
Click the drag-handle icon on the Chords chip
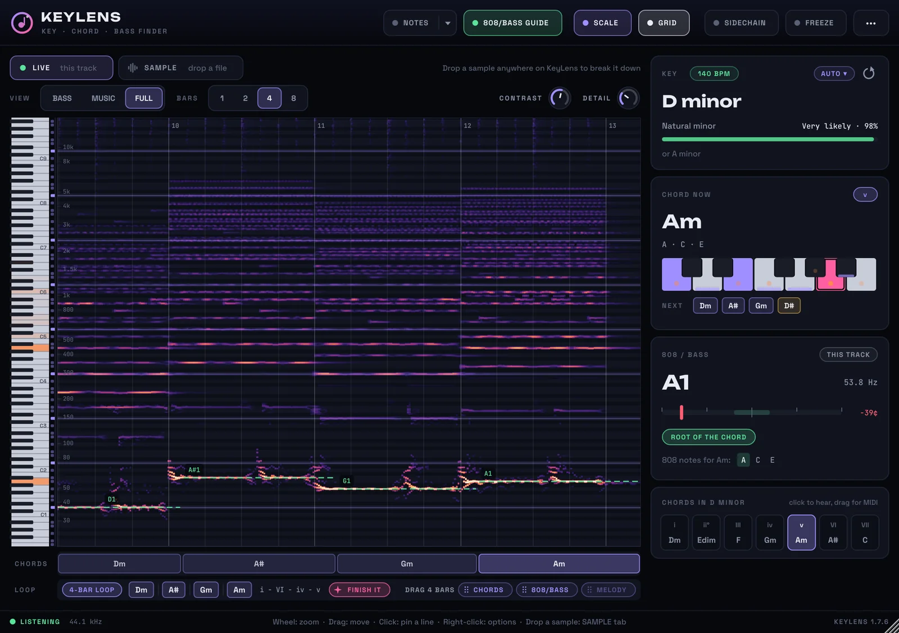[x=466, y=590]
